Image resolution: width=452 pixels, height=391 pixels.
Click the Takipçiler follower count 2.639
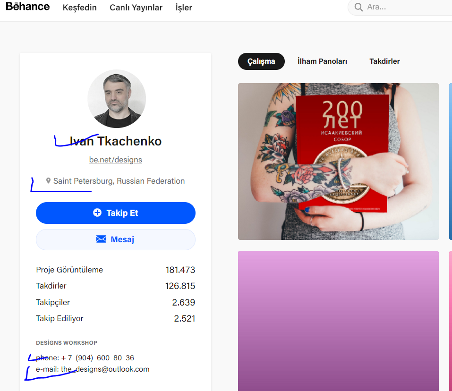coord(183,302)
